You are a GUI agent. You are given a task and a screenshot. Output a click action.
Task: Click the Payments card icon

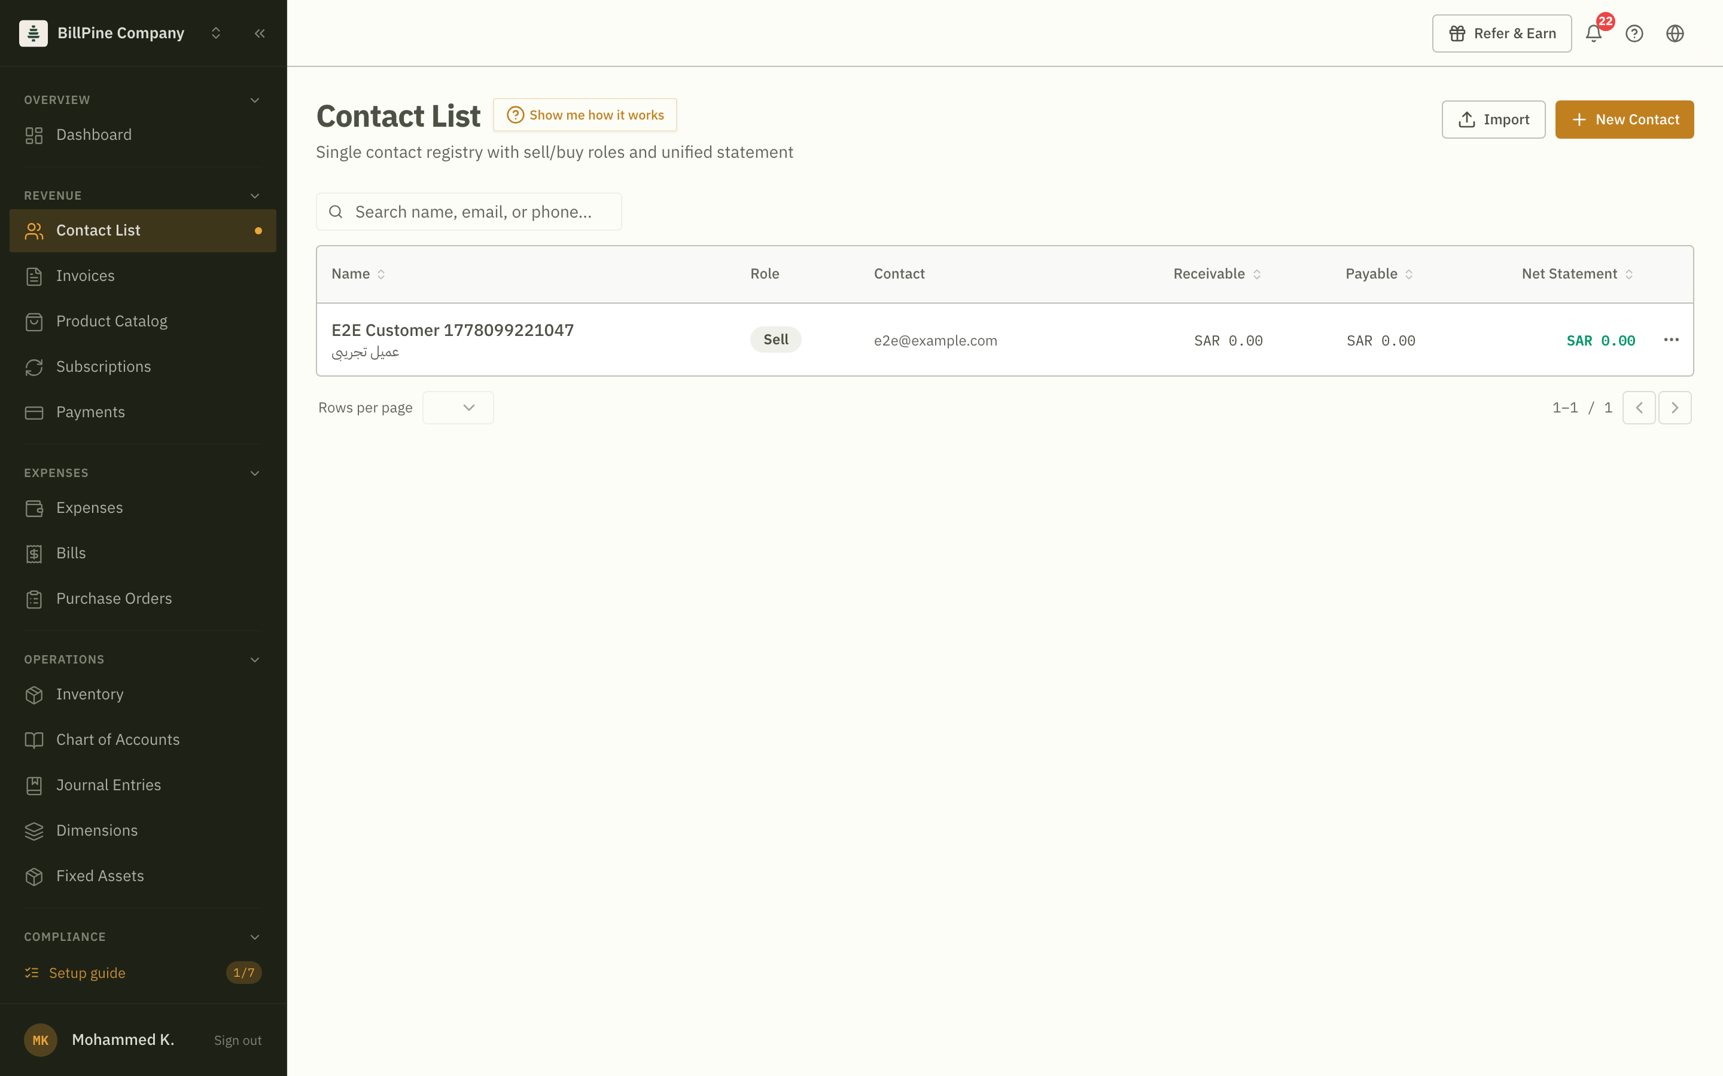coord(34,412)
